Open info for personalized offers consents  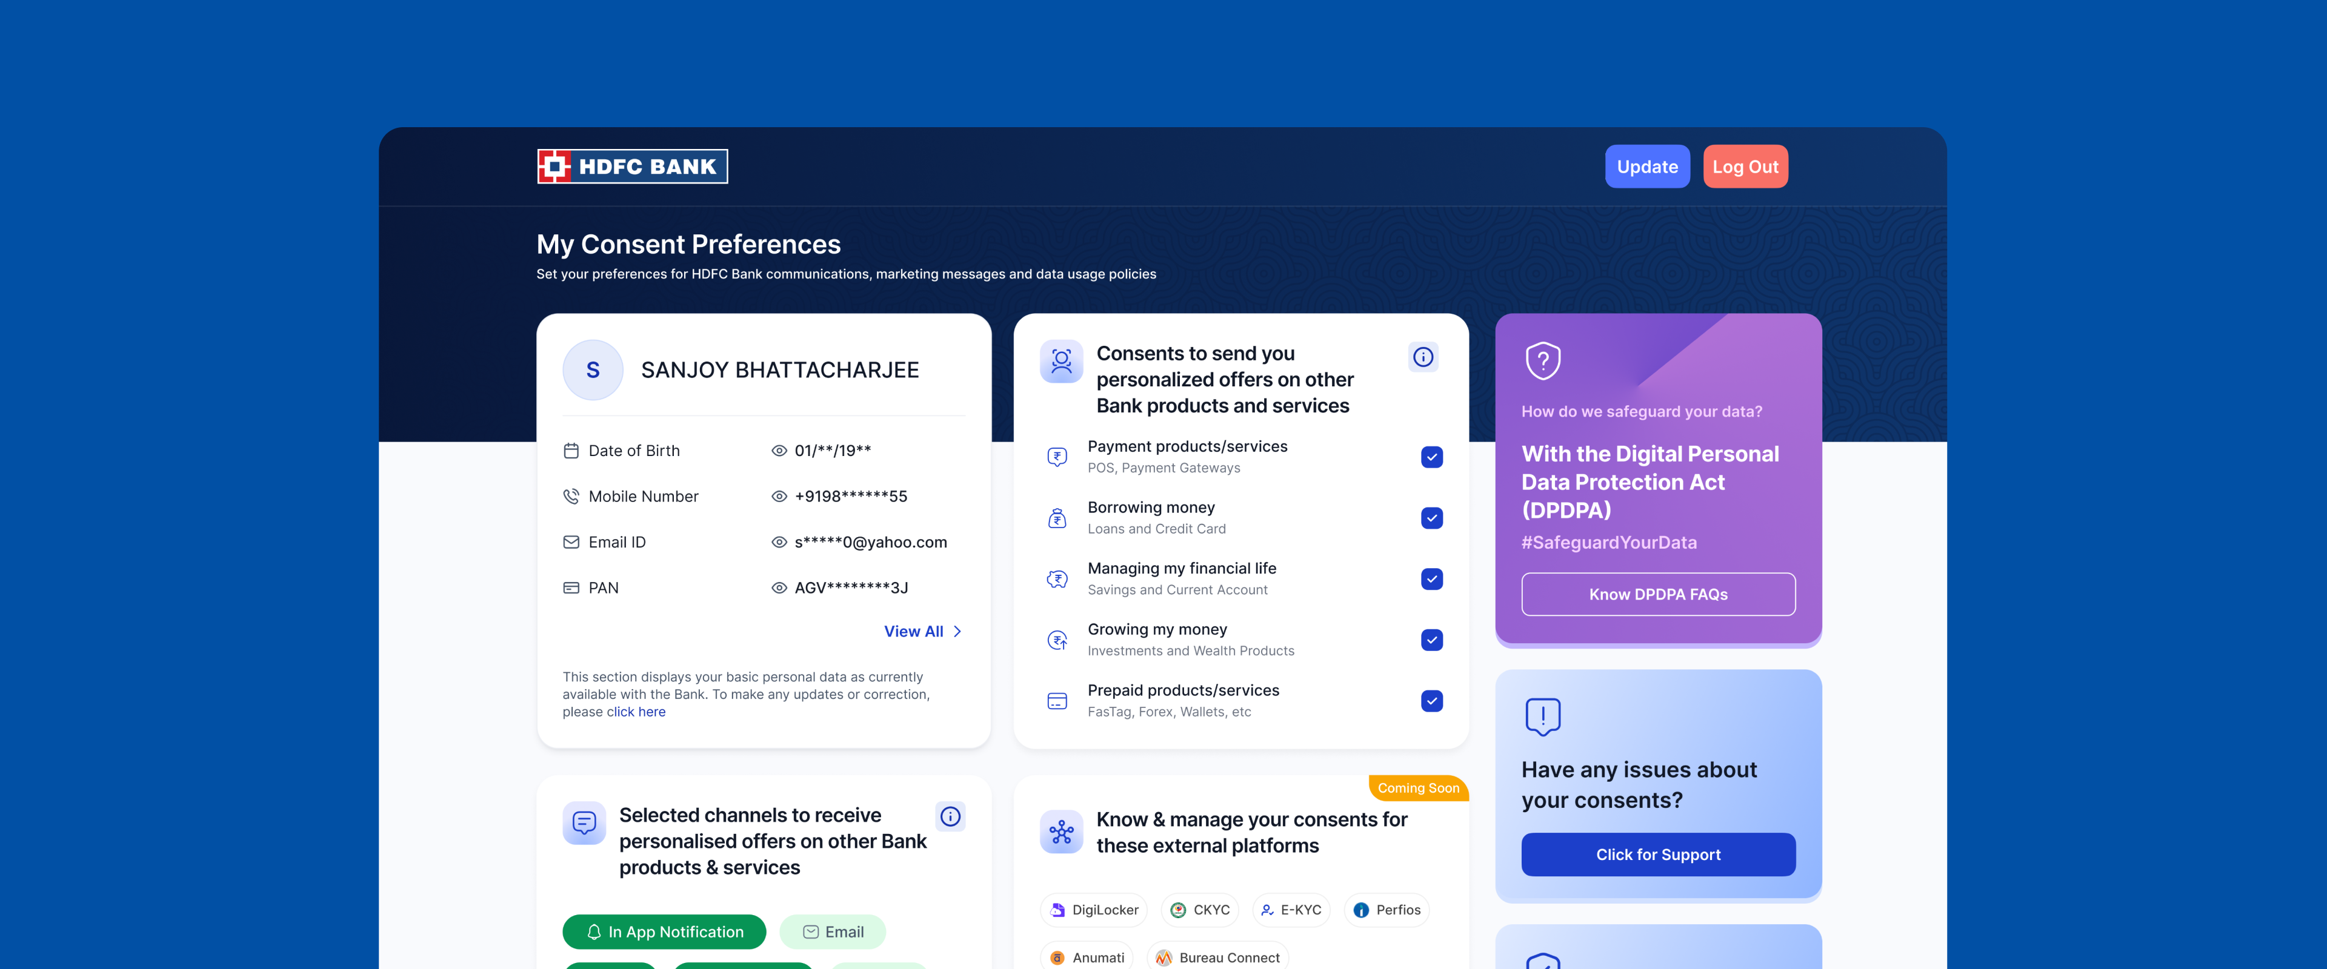pos(1423,357)
